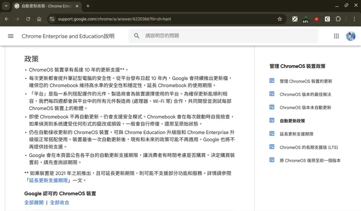The image size is (361, 211).
Task: Click the 管理 ChromeOS 裝置政策 sidebar heading
Action: coord(298,66)
